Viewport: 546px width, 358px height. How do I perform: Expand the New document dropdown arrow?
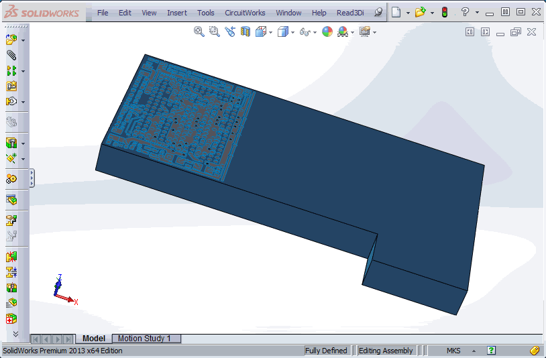(408, 13)
